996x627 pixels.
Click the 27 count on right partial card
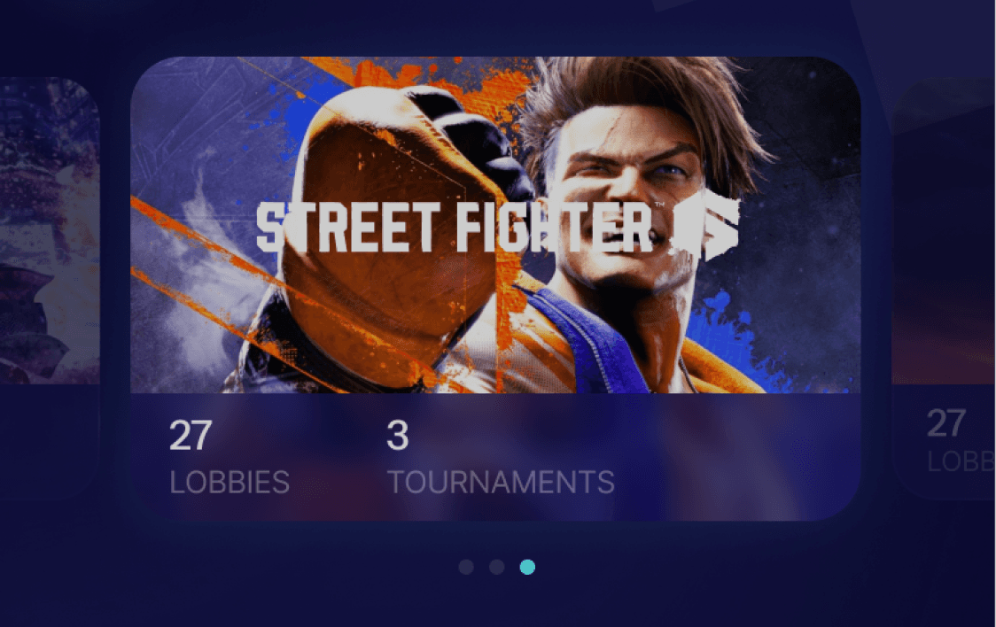click(946, 423)
